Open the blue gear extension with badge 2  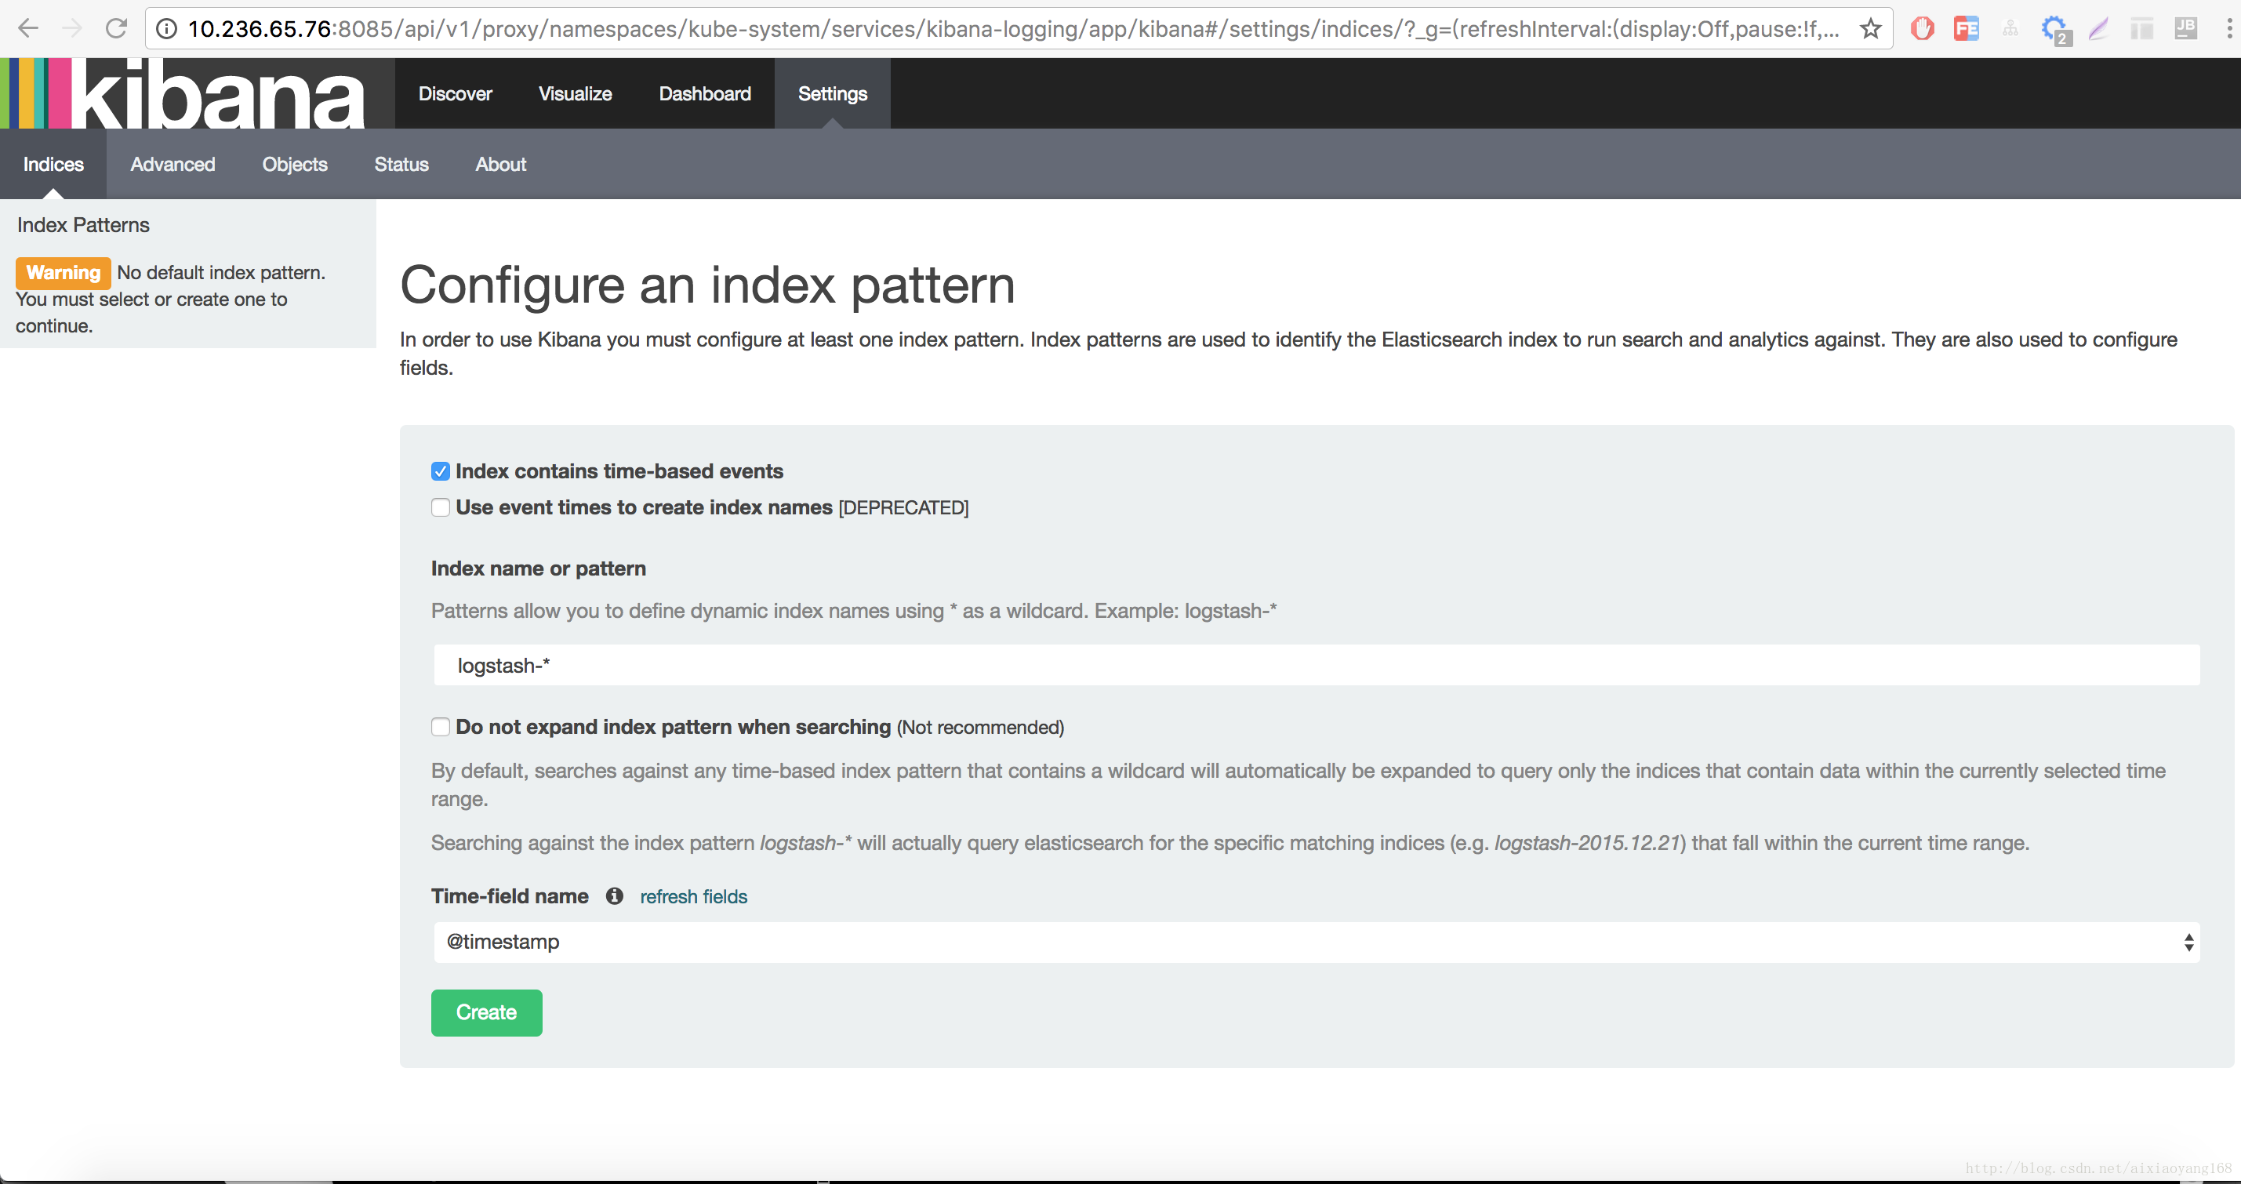[2056, 30]
